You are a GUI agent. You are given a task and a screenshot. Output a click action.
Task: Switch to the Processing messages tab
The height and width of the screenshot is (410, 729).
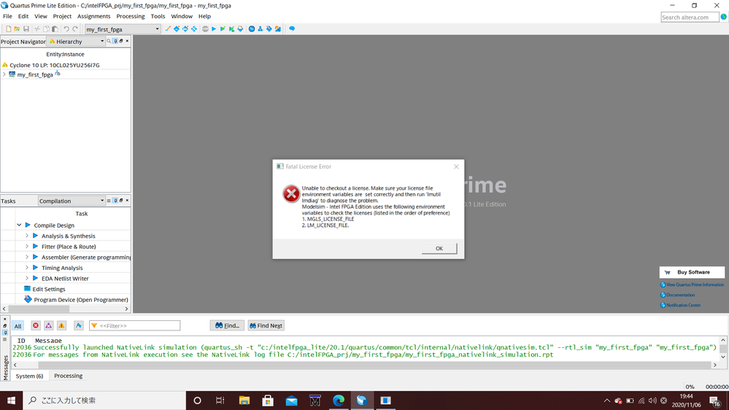(x=68, y=376)
